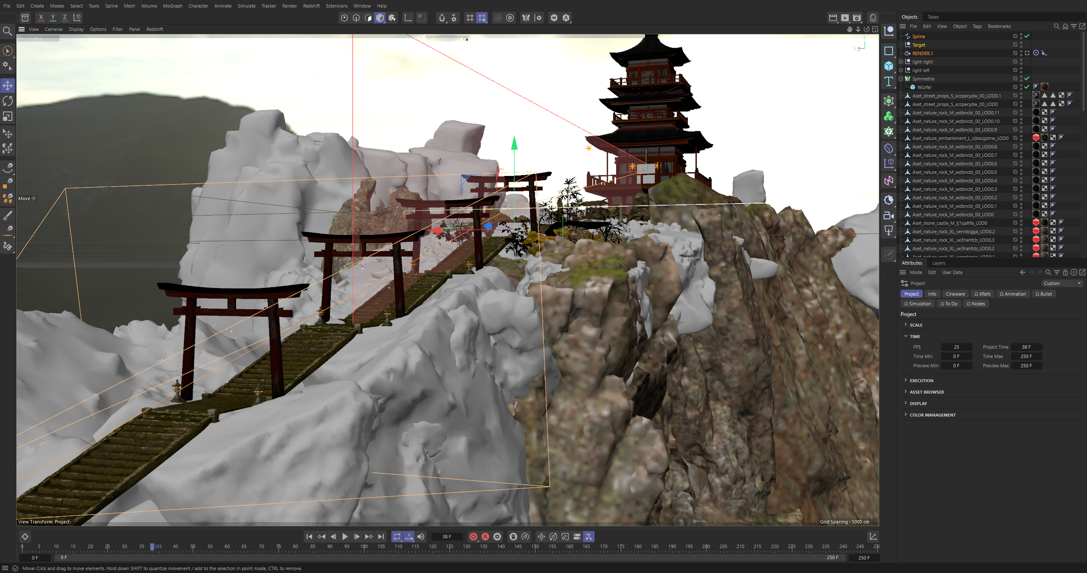The height and width of the screenshot is (573, 1087).
Task: Select the Scale tool
Action: pyautogui.click(x=8, y=116)
